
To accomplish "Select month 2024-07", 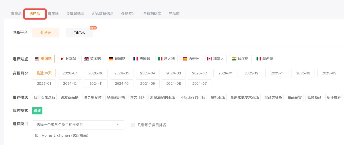I will [200, 83].
